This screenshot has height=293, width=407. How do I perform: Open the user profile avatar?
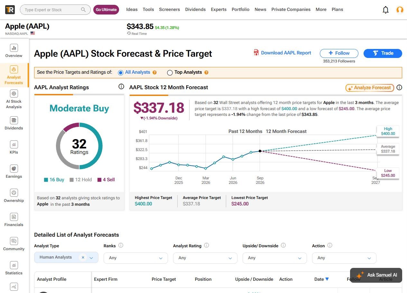400,10
